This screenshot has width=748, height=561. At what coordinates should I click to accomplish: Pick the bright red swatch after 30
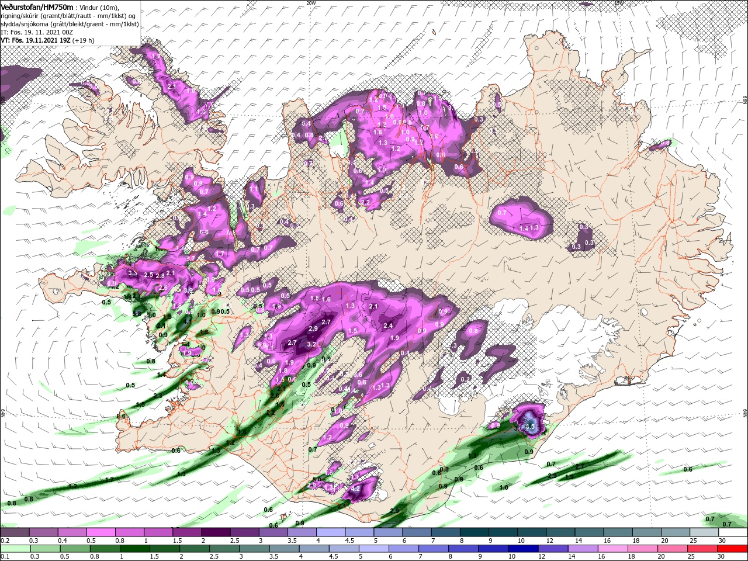pyautogui.click(x=733, y=548)
